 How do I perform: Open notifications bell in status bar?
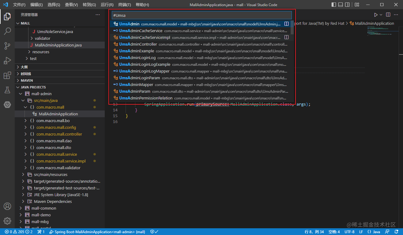pos(396,232)
